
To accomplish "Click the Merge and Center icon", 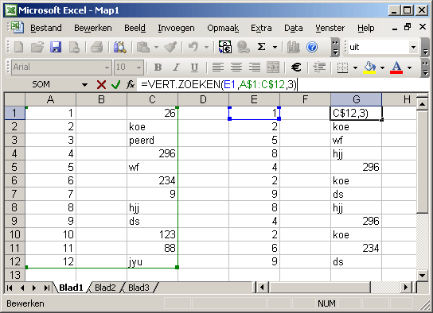I will click(273, 68).
